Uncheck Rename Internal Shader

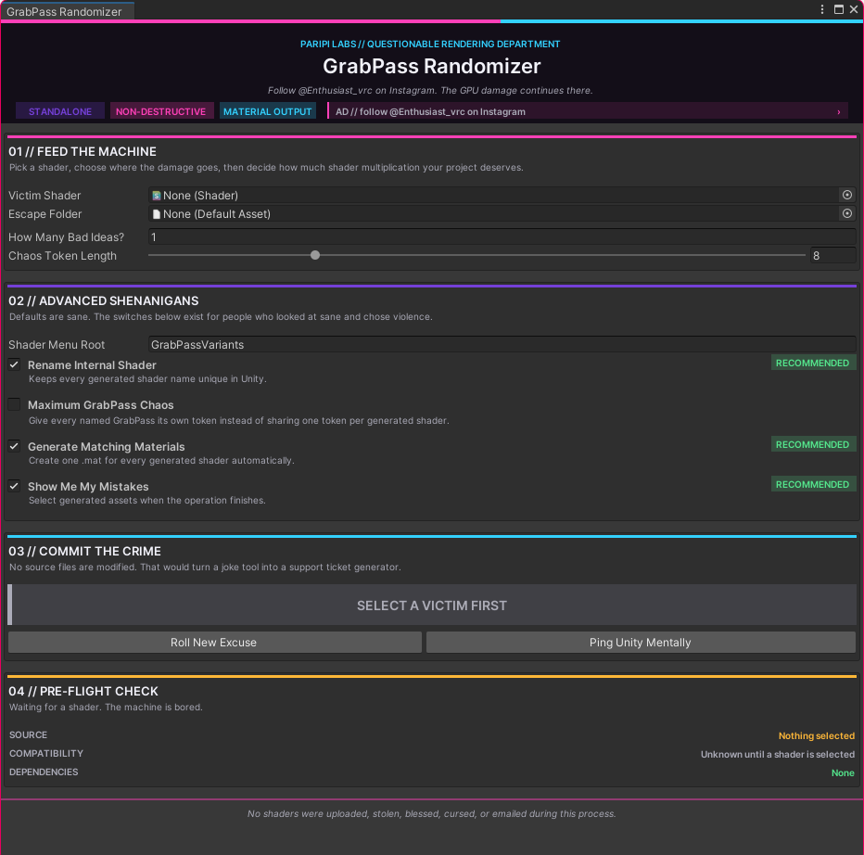click(x=14, y=364)
